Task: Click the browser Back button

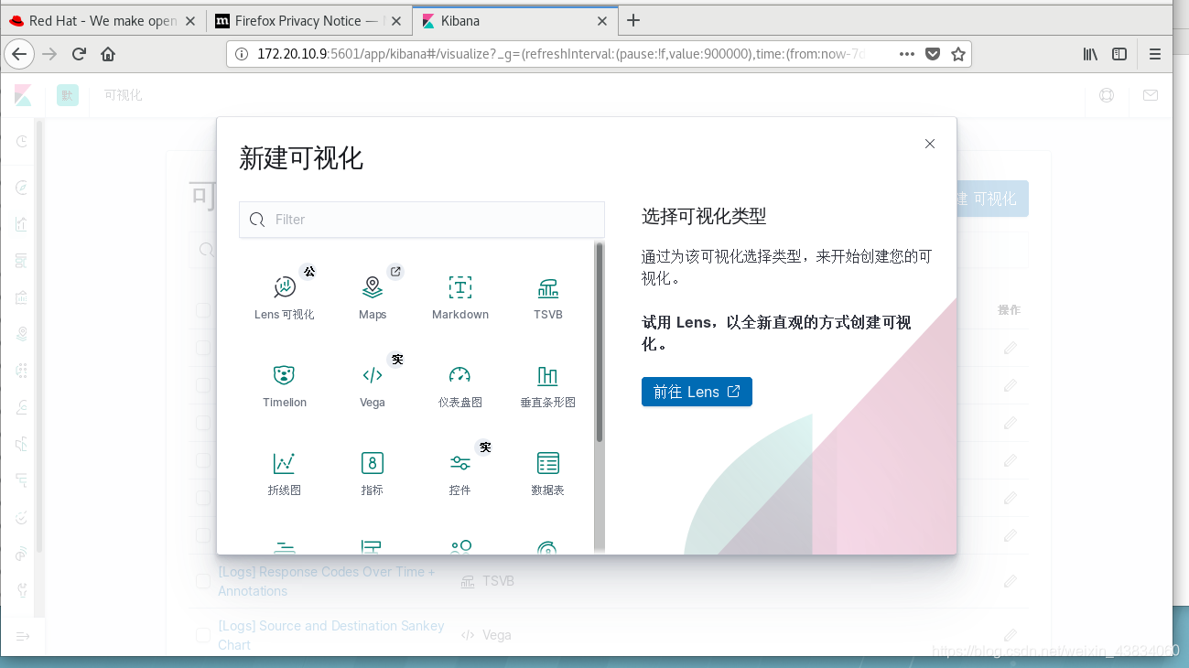Action: tap(20, 54)
